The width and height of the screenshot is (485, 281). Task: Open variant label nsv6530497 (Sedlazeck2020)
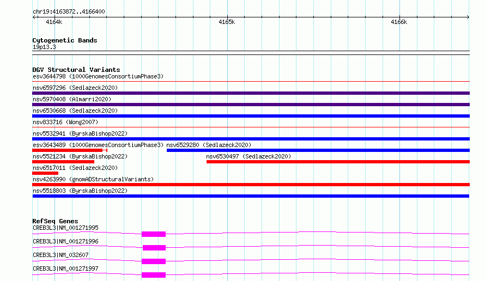pos(248,156)
